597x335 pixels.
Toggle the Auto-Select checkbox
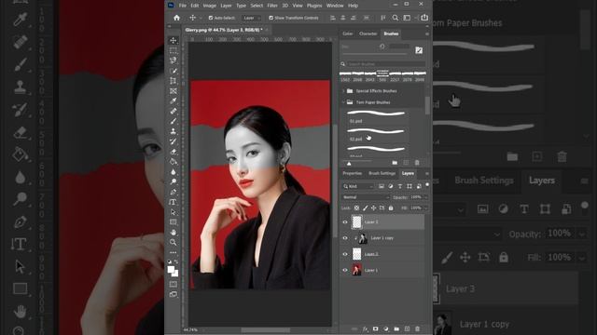211,18
